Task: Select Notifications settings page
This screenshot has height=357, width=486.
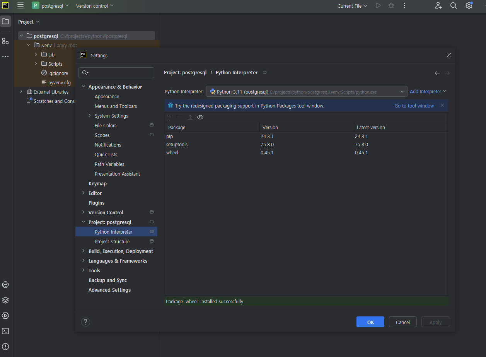Action: coord(108,145)
